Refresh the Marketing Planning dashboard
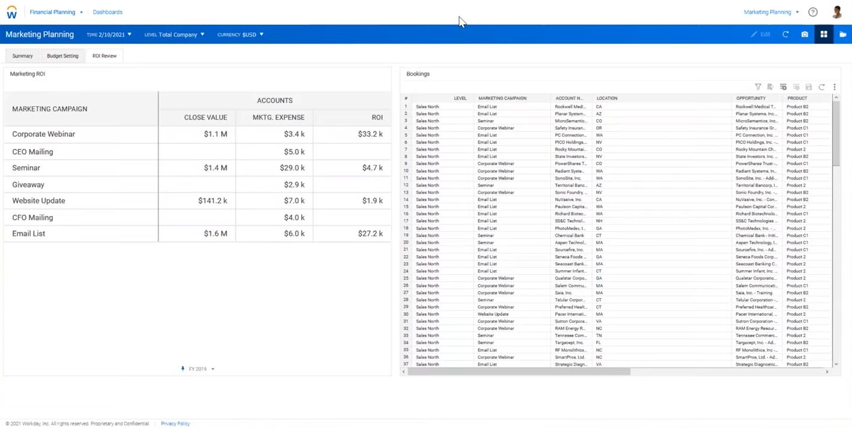 point(785,34)
